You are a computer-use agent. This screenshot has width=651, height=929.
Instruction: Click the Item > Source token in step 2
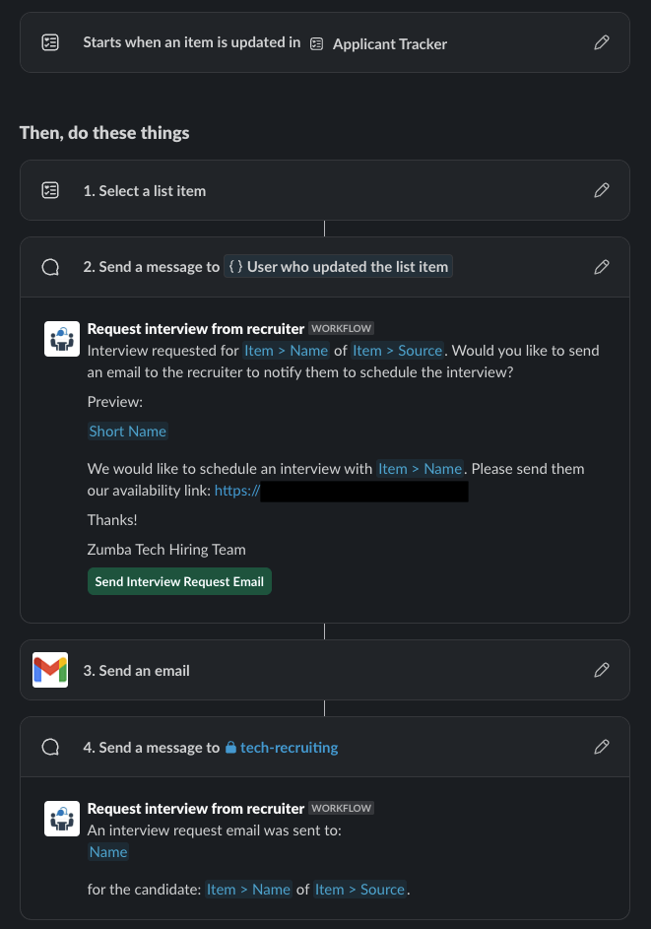pos(398,351)
